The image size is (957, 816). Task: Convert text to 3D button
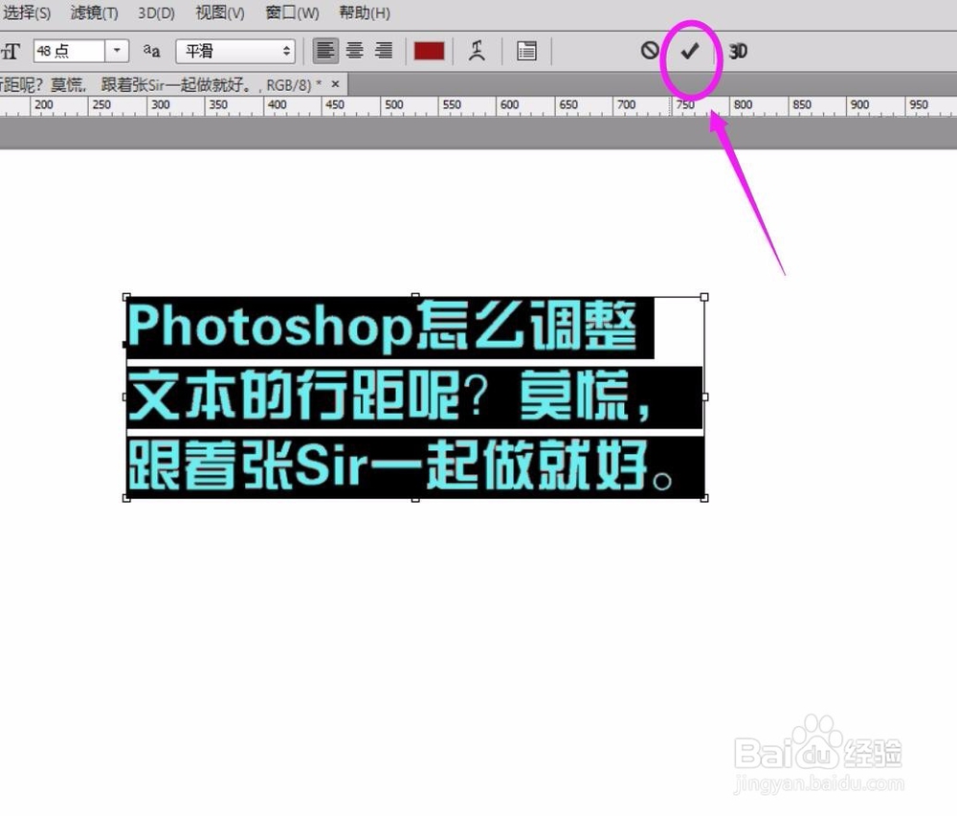pos(738,52)
